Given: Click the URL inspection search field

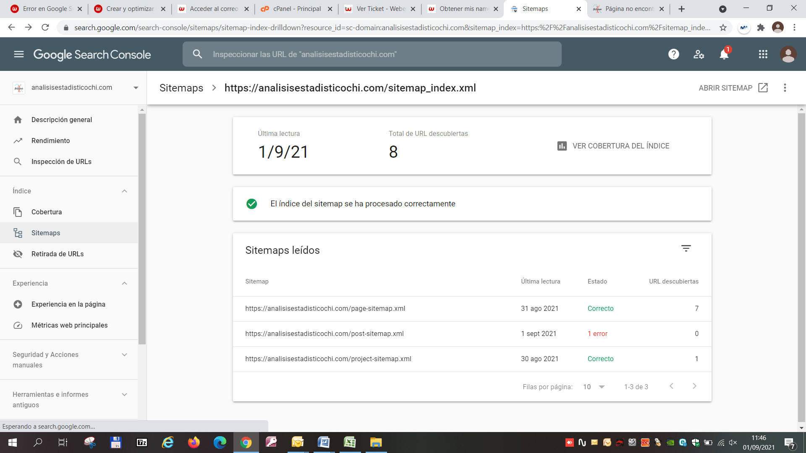Looking at the screenshot, I should coord(372,54).
